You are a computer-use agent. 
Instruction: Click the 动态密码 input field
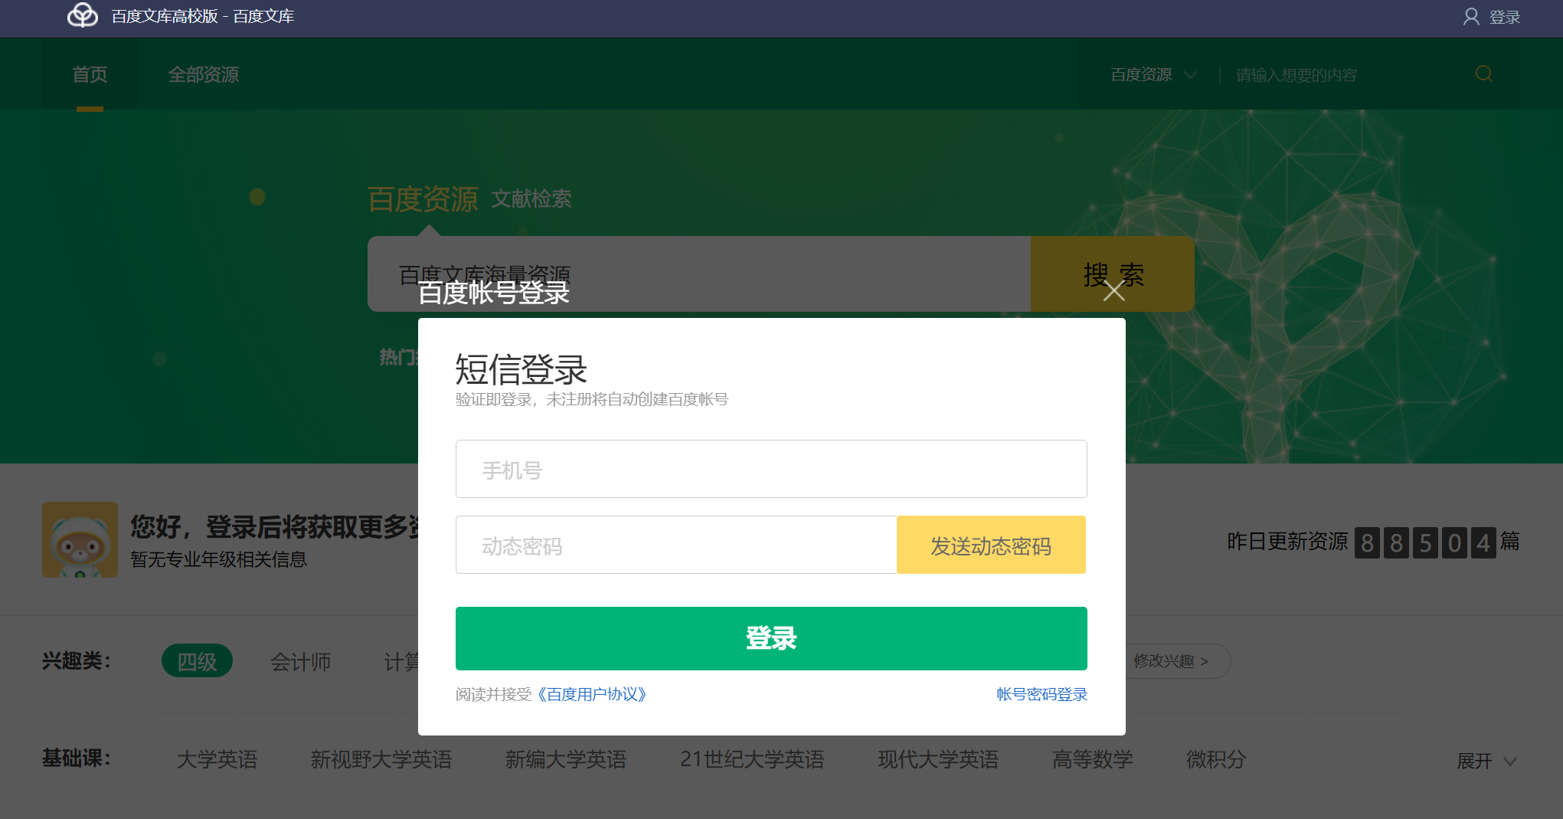click(x=675, y=545)
